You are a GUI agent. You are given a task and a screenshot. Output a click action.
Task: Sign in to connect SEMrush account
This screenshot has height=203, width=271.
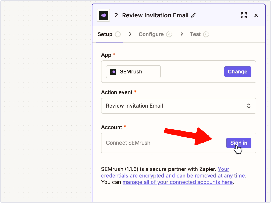239,143
